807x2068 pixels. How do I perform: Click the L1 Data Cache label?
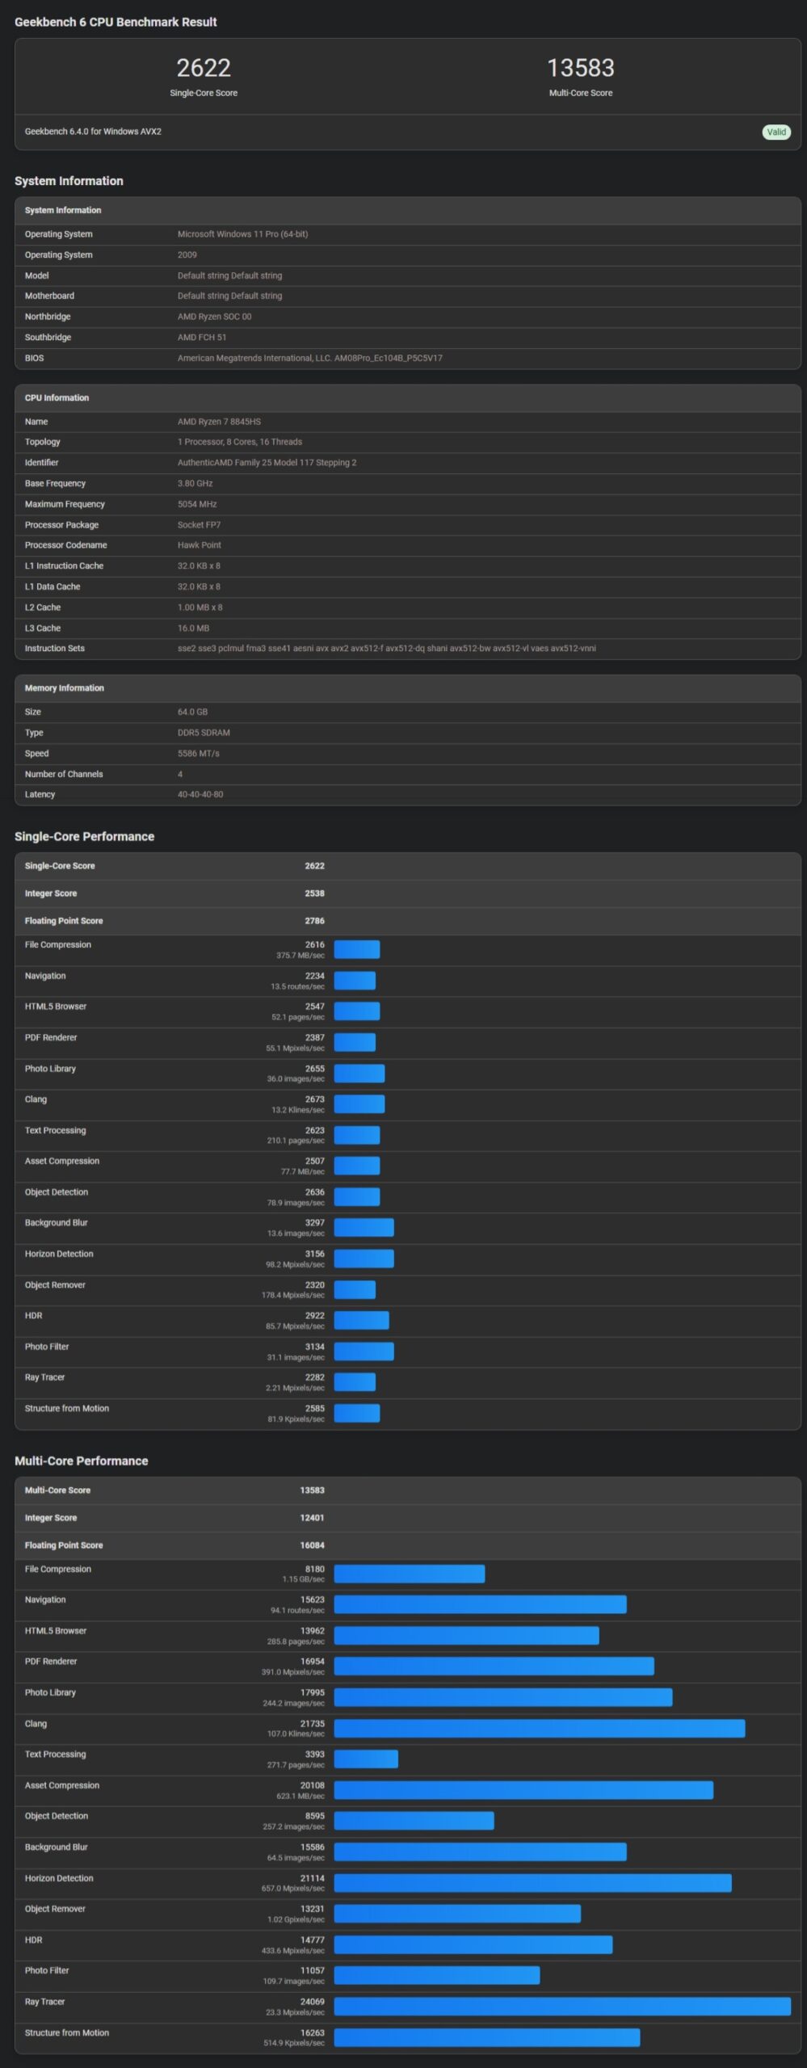[x=53, y=586]
